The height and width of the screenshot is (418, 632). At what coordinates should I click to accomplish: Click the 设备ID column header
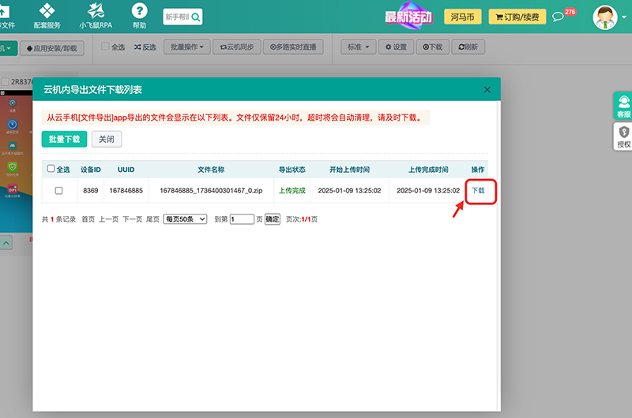coord(91,170)
